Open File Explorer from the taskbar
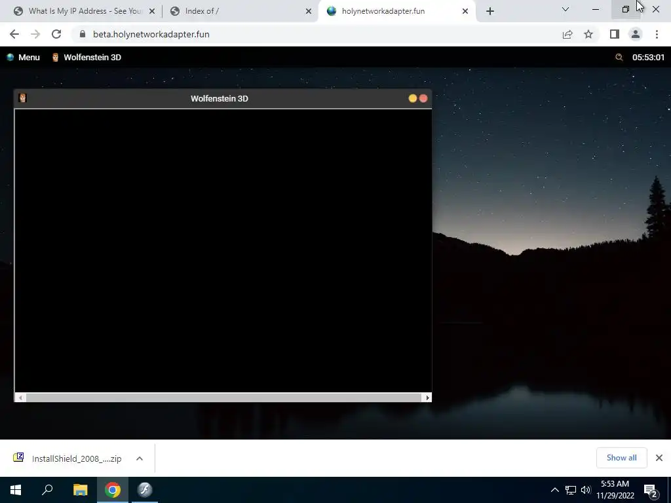The image size is (671, 503). click(x=80, y=490)
